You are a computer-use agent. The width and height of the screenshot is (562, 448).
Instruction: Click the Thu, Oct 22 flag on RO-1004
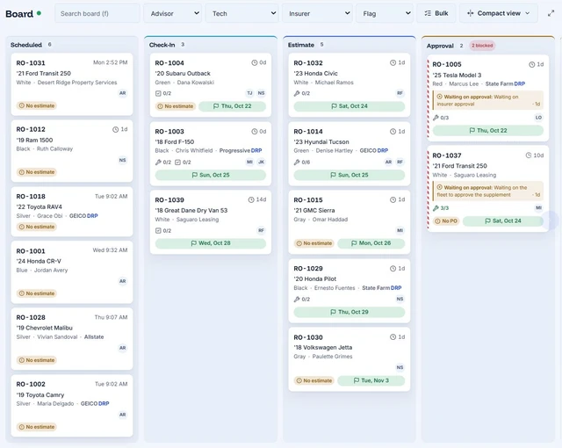point(232,106)
